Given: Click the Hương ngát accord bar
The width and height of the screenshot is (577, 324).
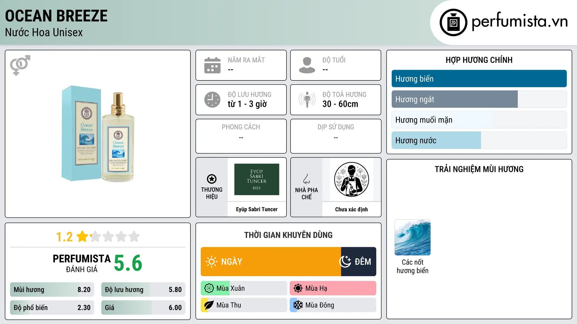Looking at the screenshot, I should click(479, 99).
